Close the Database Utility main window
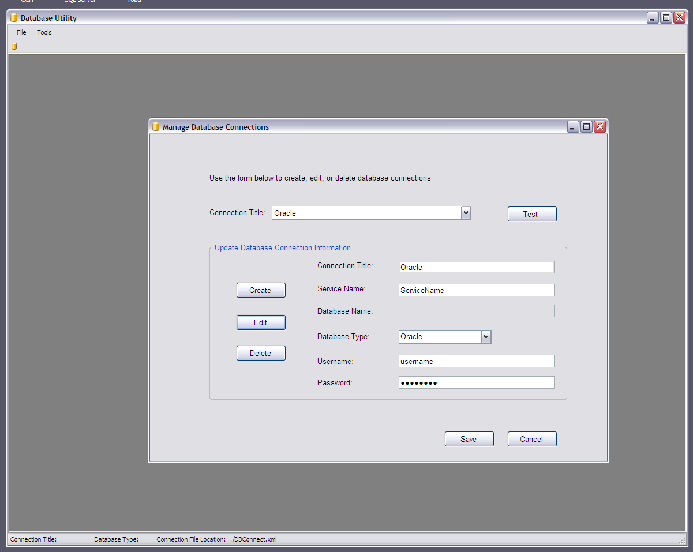 coord(679,18)
